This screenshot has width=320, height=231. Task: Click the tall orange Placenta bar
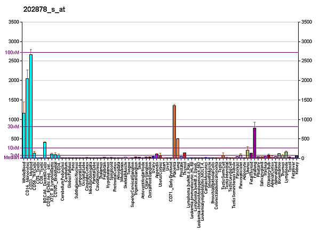[174, 131]
